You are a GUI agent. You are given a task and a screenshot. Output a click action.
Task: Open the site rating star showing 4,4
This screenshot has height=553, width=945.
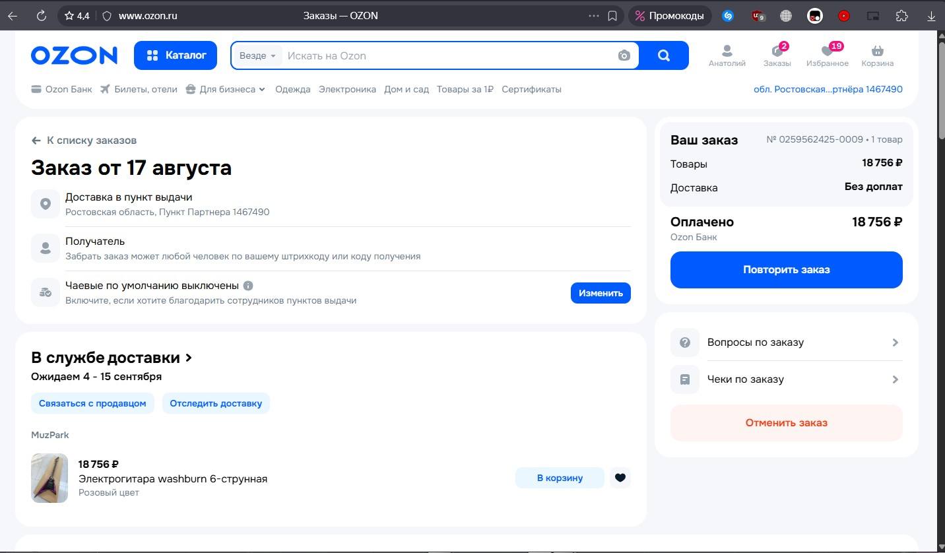point(77,16)
